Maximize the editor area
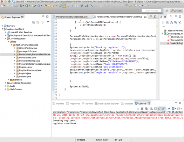The height and width of the screenshot is (142, 184). tap(155, 17)
